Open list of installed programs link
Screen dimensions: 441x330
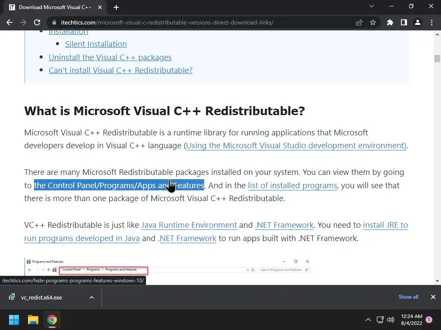coord(292,186)
